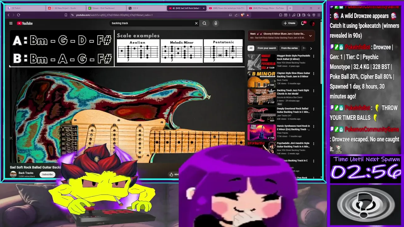Open options for Heroic Synthwave Hard Rock video
Viewport: 404px width, 227px height.
(313, 126)
